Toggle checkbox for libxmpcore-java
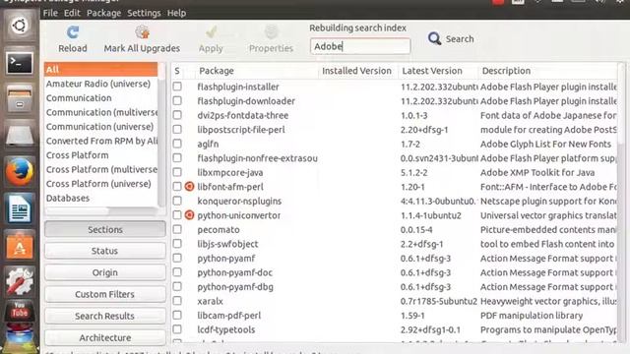This screenshot has height=354, width=630. point(177,172)
